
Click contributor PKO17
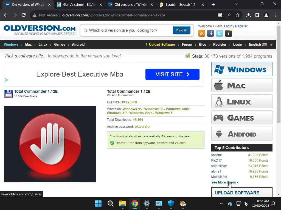(x=216, y=160)
